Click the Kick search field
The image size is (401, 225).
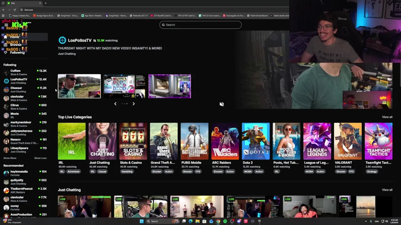[200, 25]
